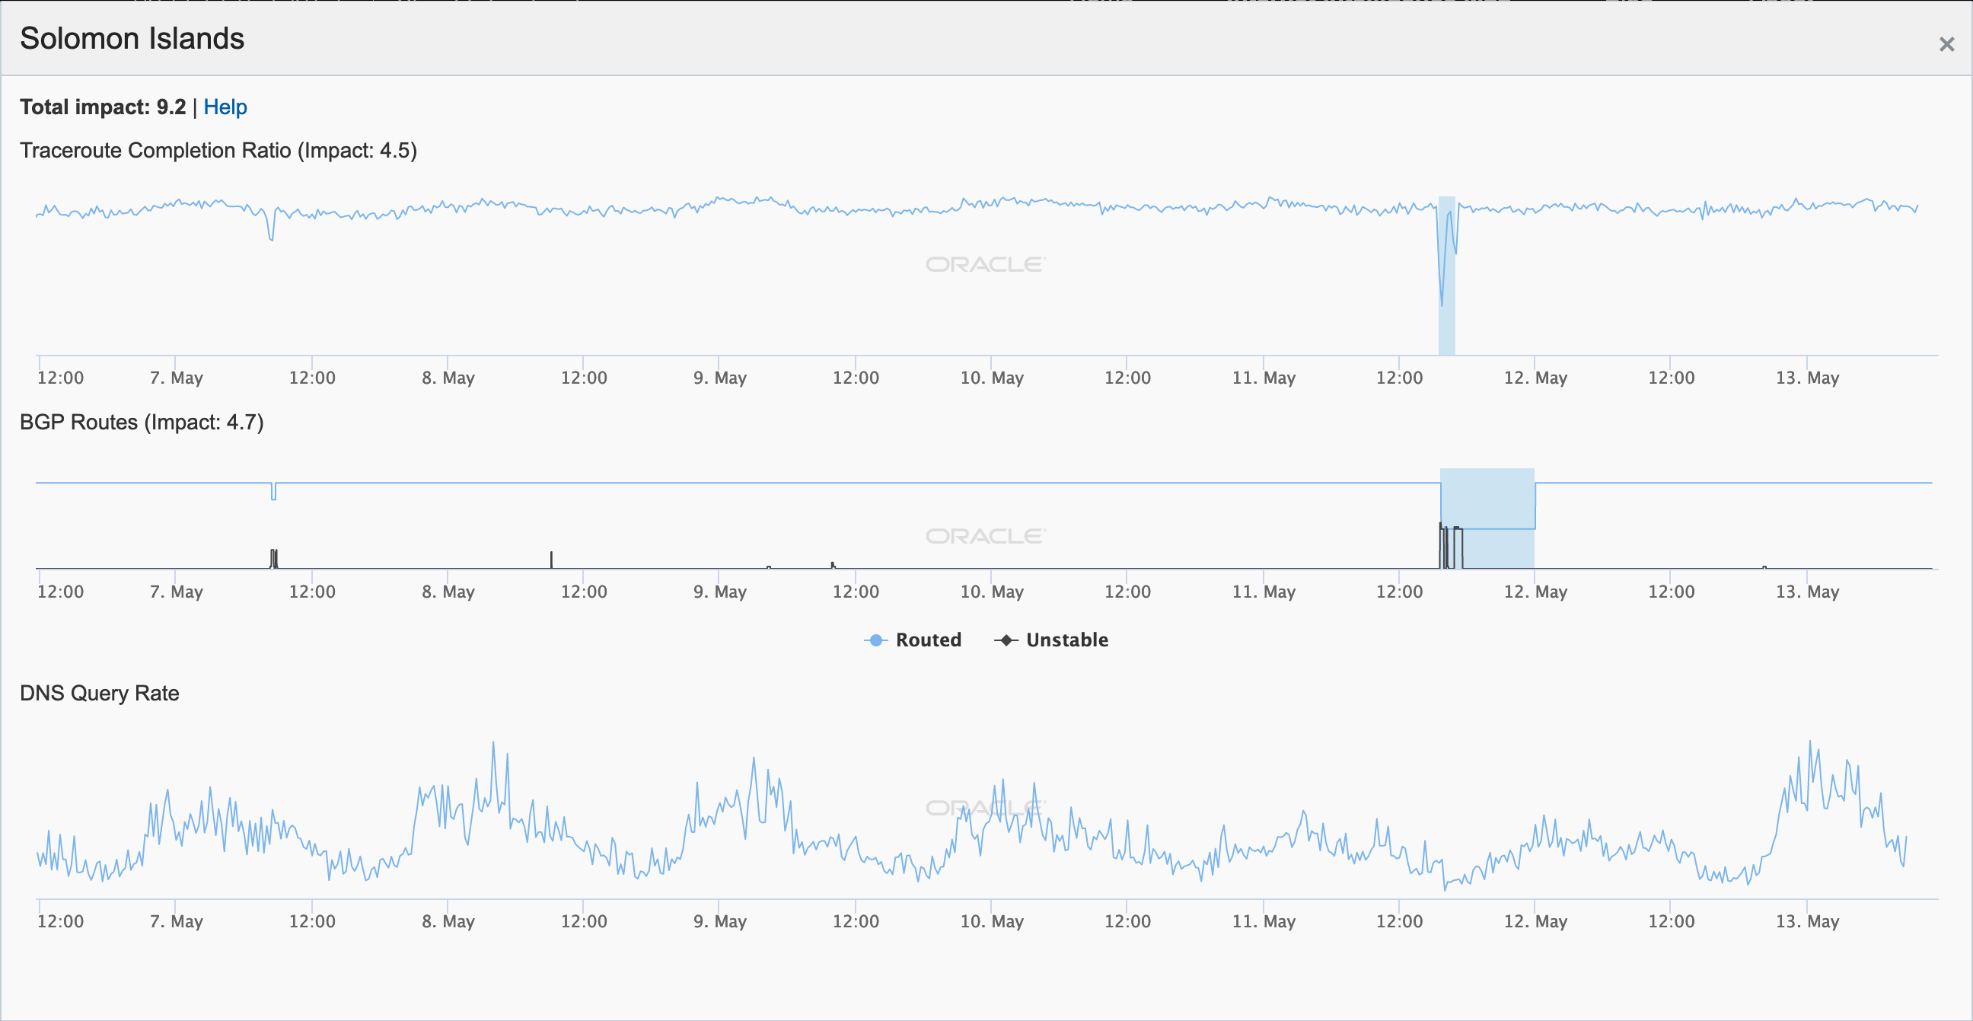Click the DNS Query Rate heading

click(100, 693)
